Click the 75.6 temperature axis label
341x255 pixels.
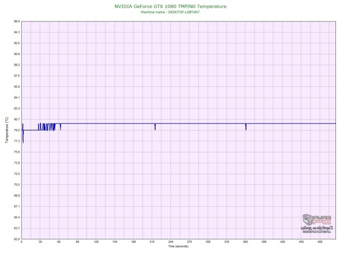click(x=17, y=152)
